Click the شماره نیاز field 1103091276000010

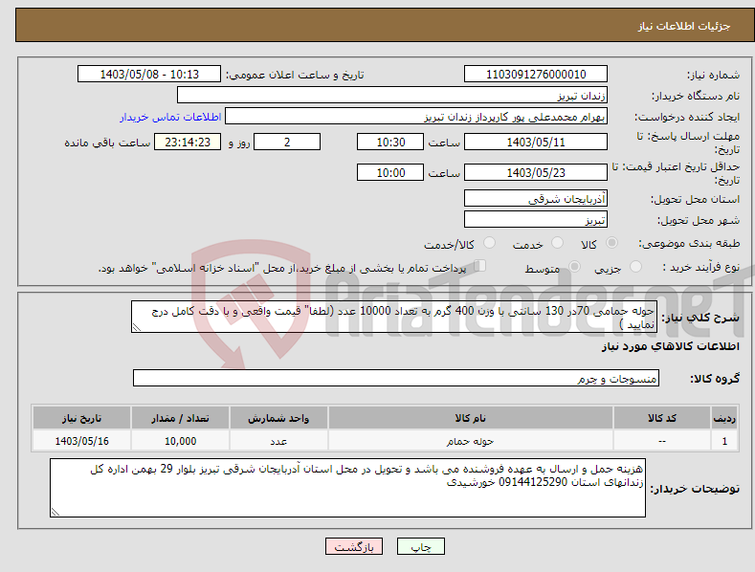(x=536, y=75)
